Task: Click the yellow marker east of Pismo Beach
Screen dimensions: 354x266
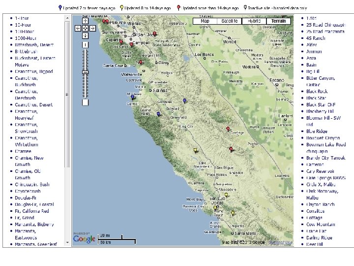Action: [x=233, y=213]
